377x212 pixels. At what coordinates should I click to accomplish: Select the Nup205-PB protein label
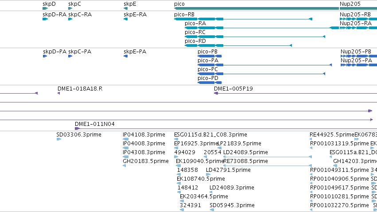click(x=356, y=52)
